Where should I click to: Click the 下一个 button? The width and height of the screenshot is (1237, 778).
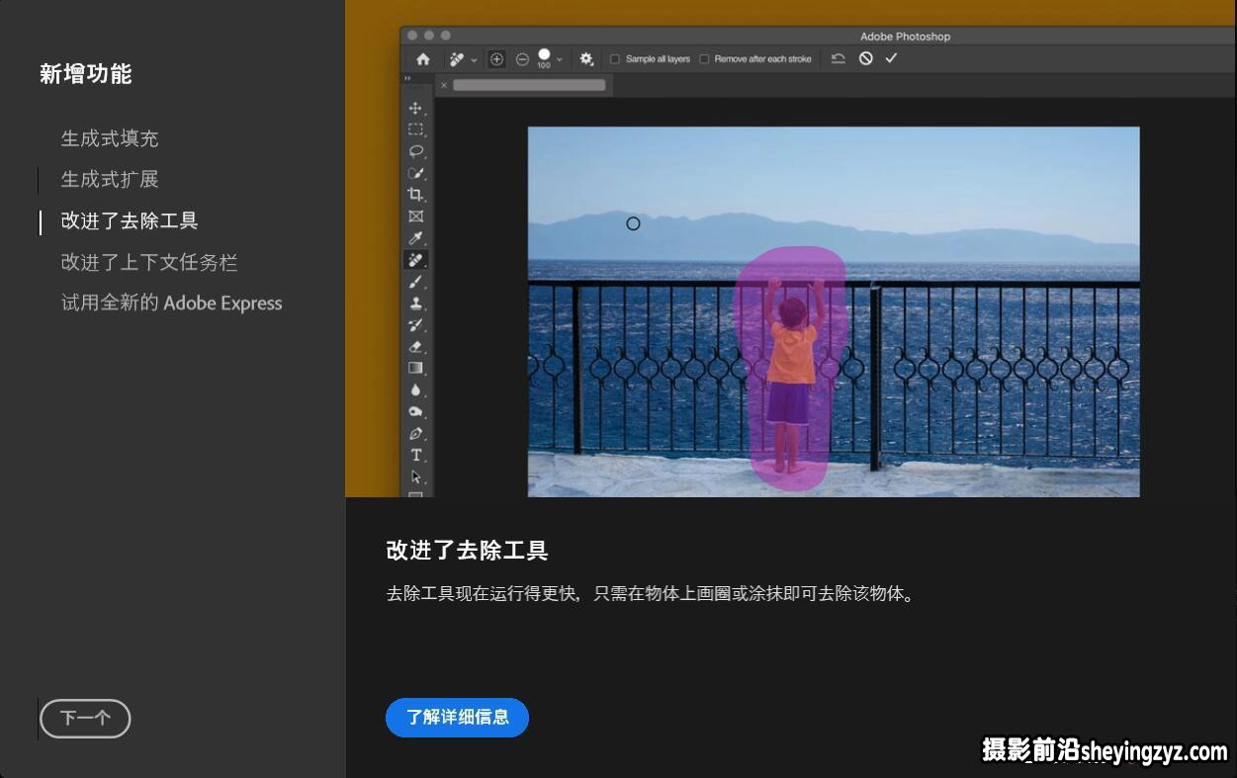coord(85,719)
